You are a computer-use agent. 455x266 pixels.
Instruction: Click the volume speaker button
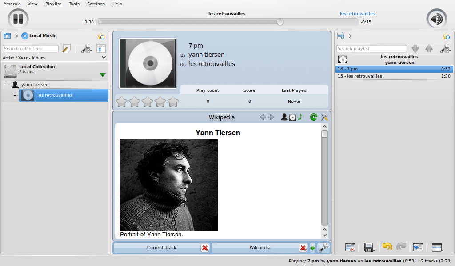point(436,19)
